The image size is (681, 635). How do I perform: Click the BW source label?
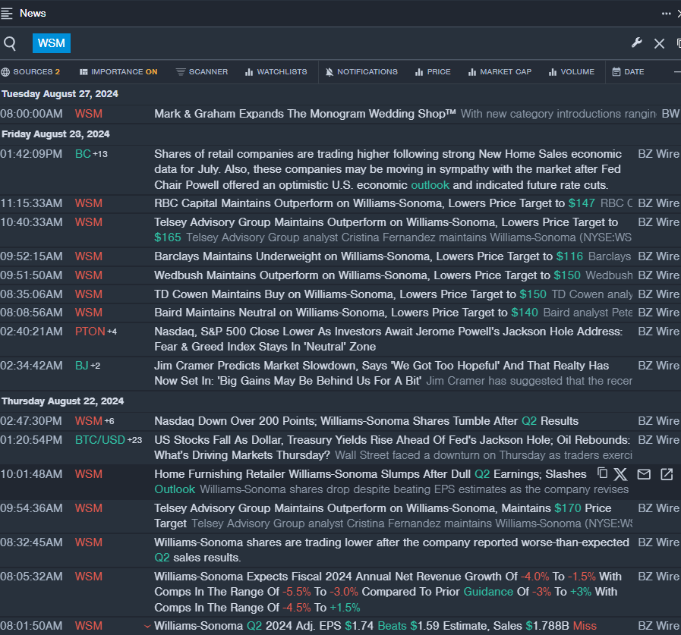(670, 114)
